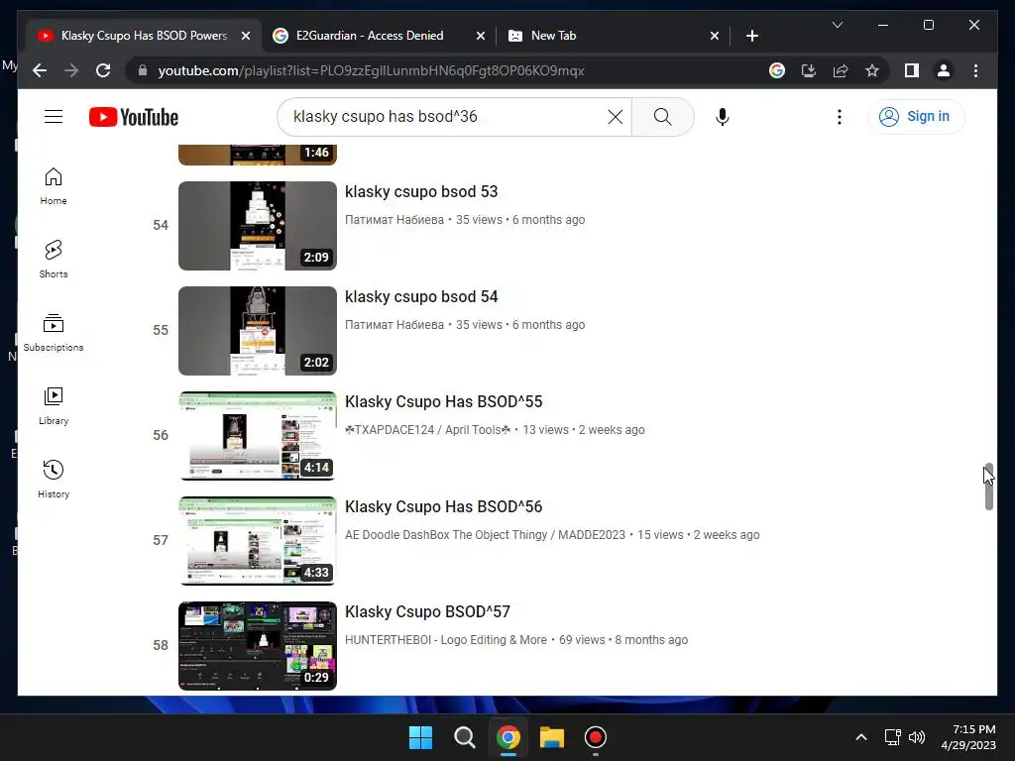The width and height of the screenshot is (1015, 761).
Task: Open the Chrome three-dot menu
Action: (975, 70)
